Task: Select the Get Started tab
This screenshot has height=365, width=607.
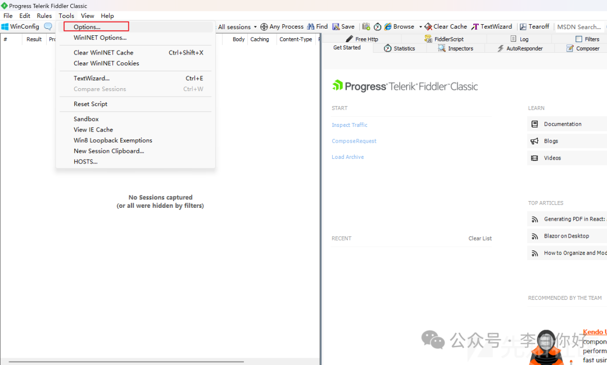Action: click(347, 48)
